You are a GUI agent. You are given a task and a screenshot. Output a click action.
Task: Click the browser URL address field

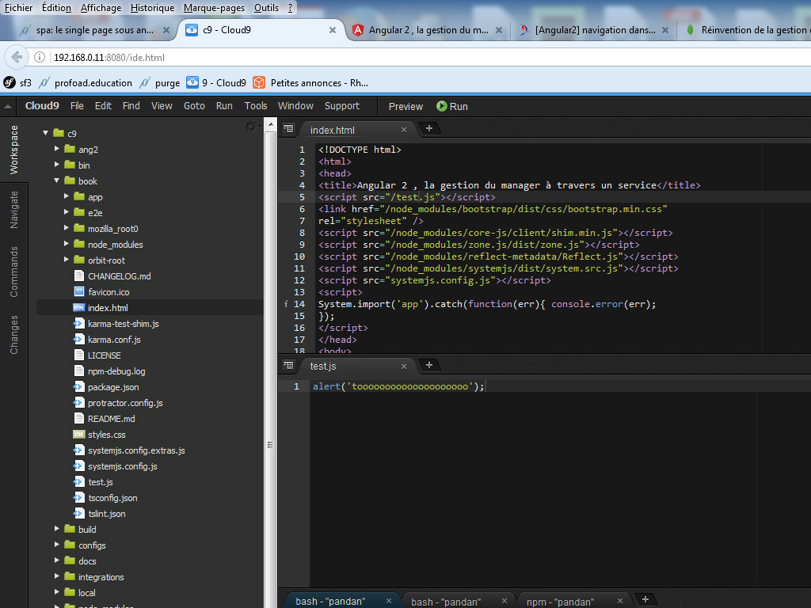tap(429, 57)
